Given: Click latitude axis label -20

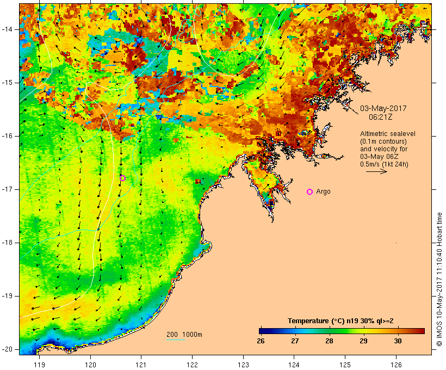Looking at the screenshot, I should [x=7, y=349].
